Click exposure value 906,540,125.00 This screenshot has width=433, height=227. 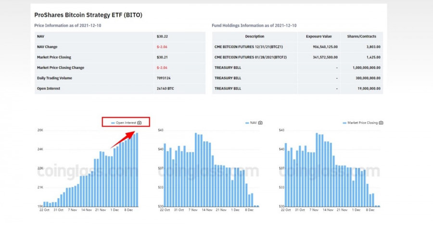tap(325, 47)
